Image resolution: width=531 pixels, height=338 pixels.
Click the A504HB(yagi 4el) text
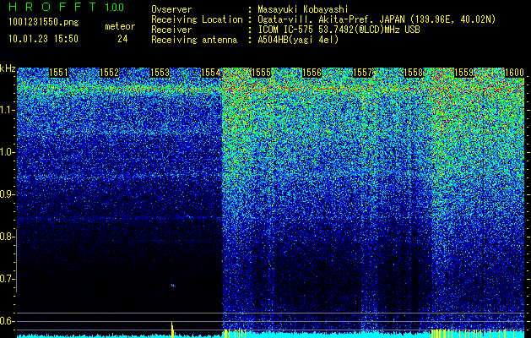298,40
